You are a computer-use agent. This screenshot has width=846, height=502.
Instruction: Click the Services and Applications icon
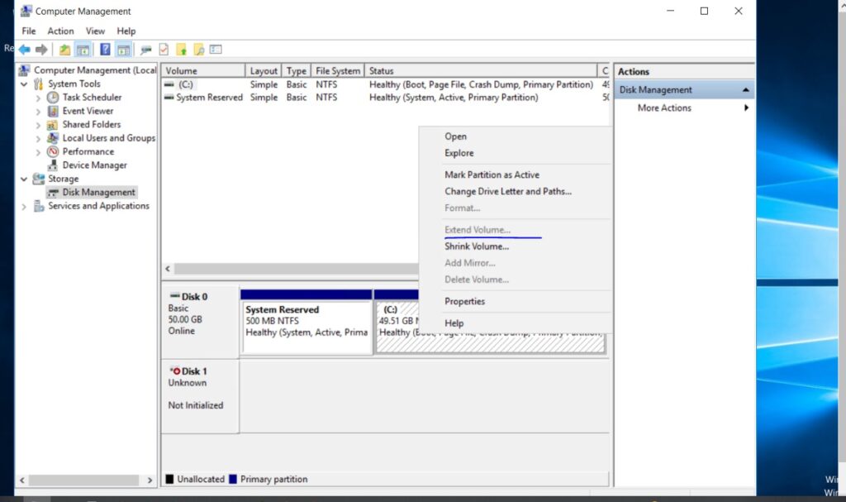point(38,206)
